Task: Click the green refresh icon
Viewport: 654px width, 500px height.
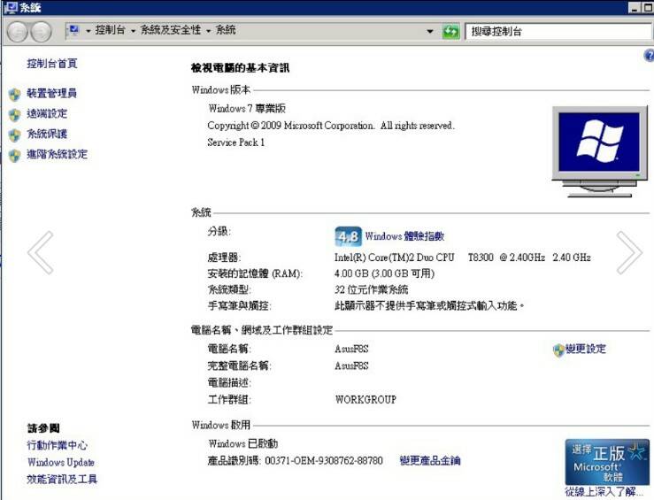Action: (450, 31)
